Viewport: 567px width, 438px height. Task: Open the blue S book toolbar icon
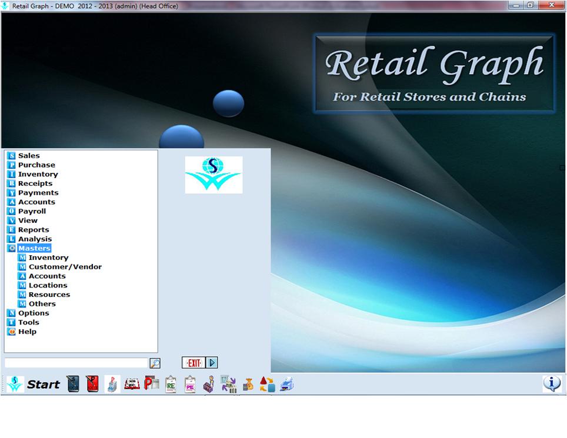tap(73, 384)
